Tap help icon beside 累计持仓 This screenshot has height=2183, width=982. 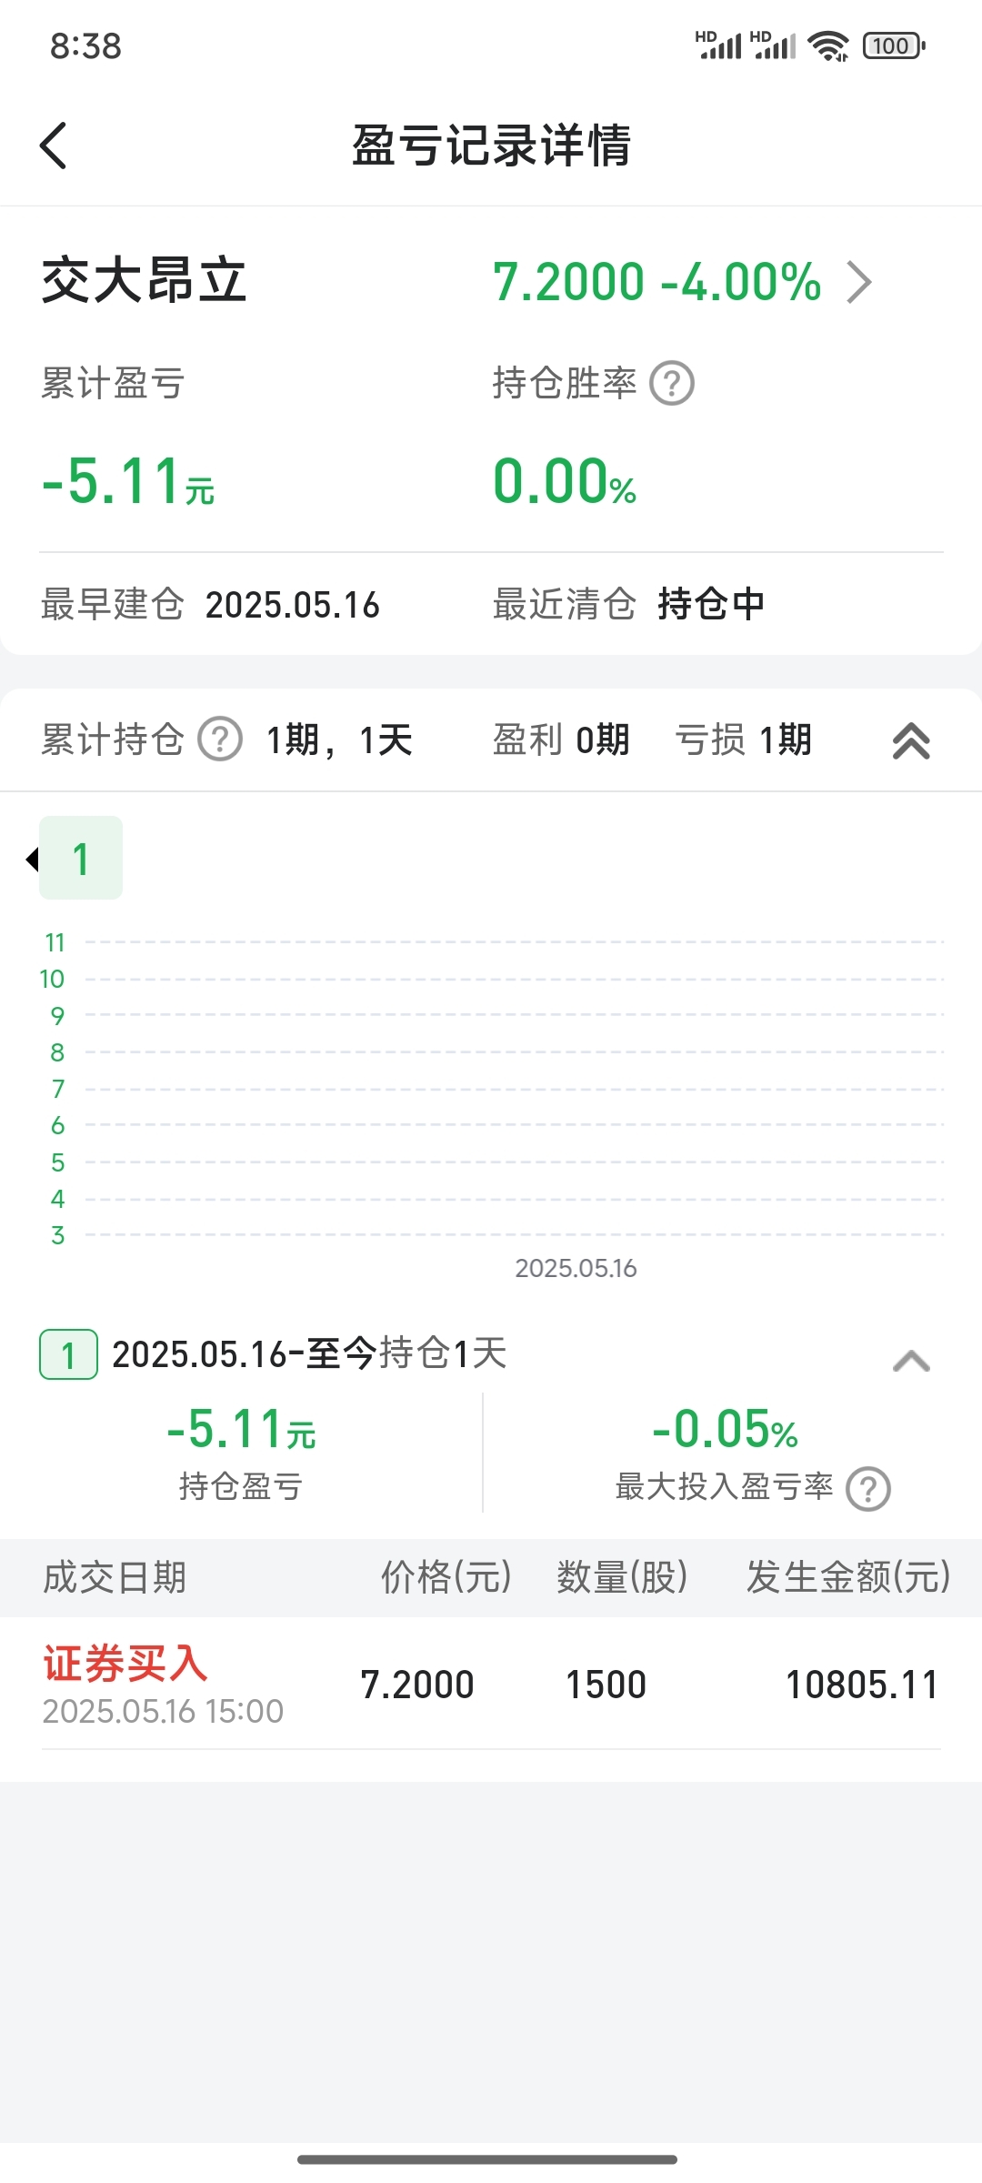click(x=220, y=739)
